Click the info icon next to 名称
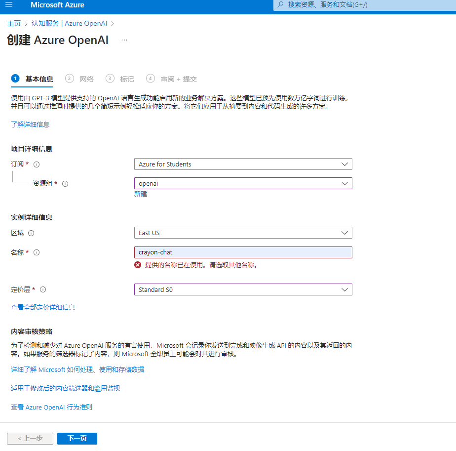Screen dimensions: 456x451 37,252
